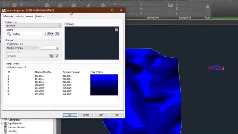Maximize the Surface Properties dialog

112,10
